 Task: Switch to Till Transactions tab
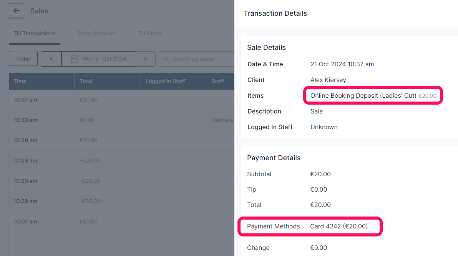point(35,33)
